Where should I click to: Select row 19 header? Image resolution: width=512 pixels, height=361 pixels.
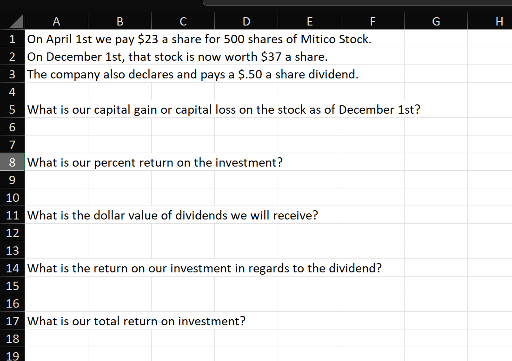13,355
